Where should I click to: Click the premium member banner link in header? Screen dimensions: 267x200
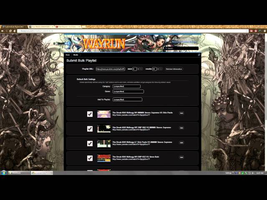click(x=184, y=42)
